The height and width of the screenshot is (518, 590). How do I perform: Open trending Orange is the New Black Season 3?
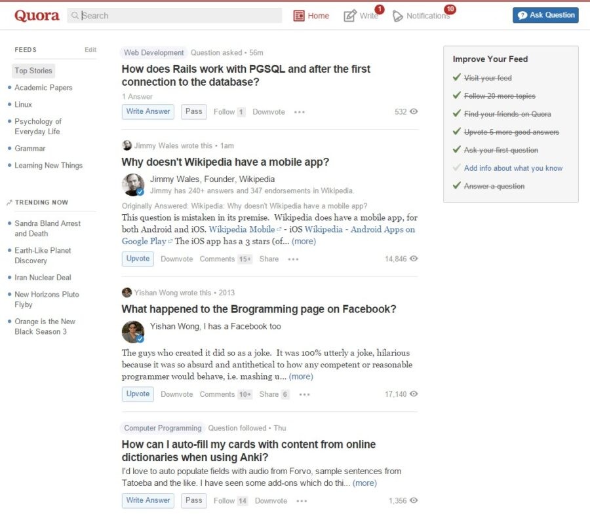[x=45, y=326]
